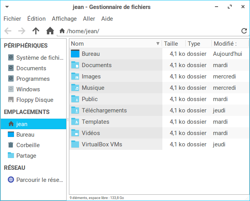Go up to the parent directory
Screen dimensions: 250x201
click(36, 31)
